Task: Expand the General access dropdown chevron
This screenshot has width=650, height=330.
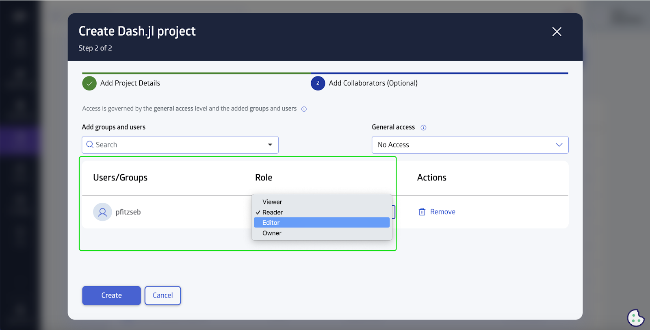Action: pyautogui.click(x=559, y=145)
